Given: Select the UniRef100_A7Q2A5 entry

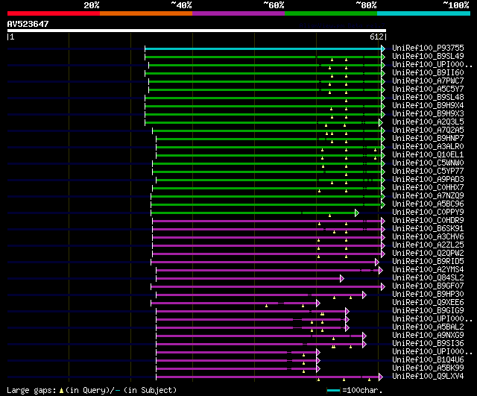Looking at the screenshot, I should tap(428, 131).
